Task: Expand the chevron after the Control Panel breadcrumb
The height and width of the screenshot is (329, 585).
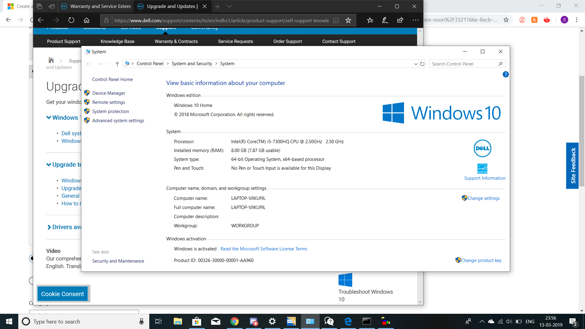Action: coord(168,63)
